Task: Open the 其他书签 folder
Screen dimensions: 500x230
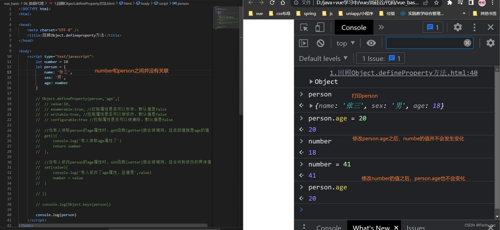Action: pos(485,13)
